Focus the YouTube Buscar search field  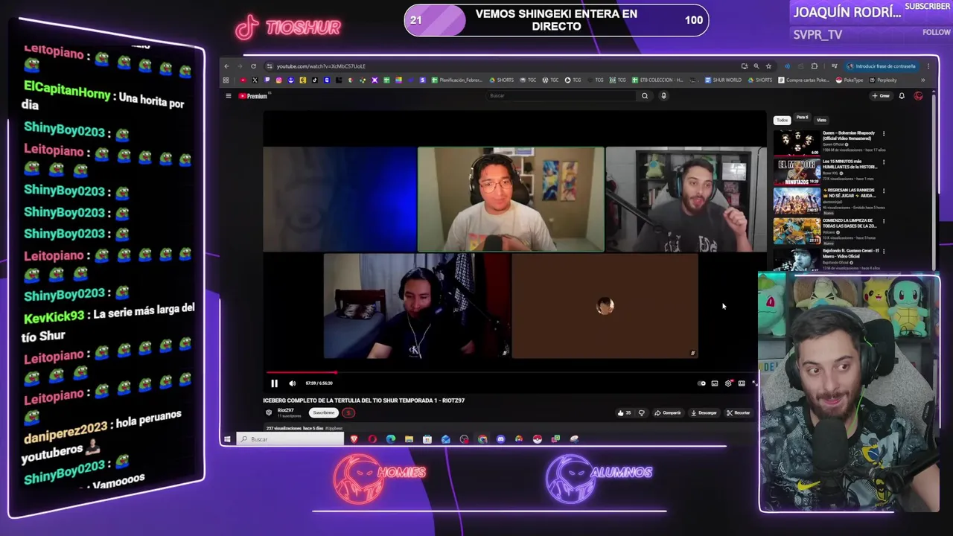tap(562, 95)
